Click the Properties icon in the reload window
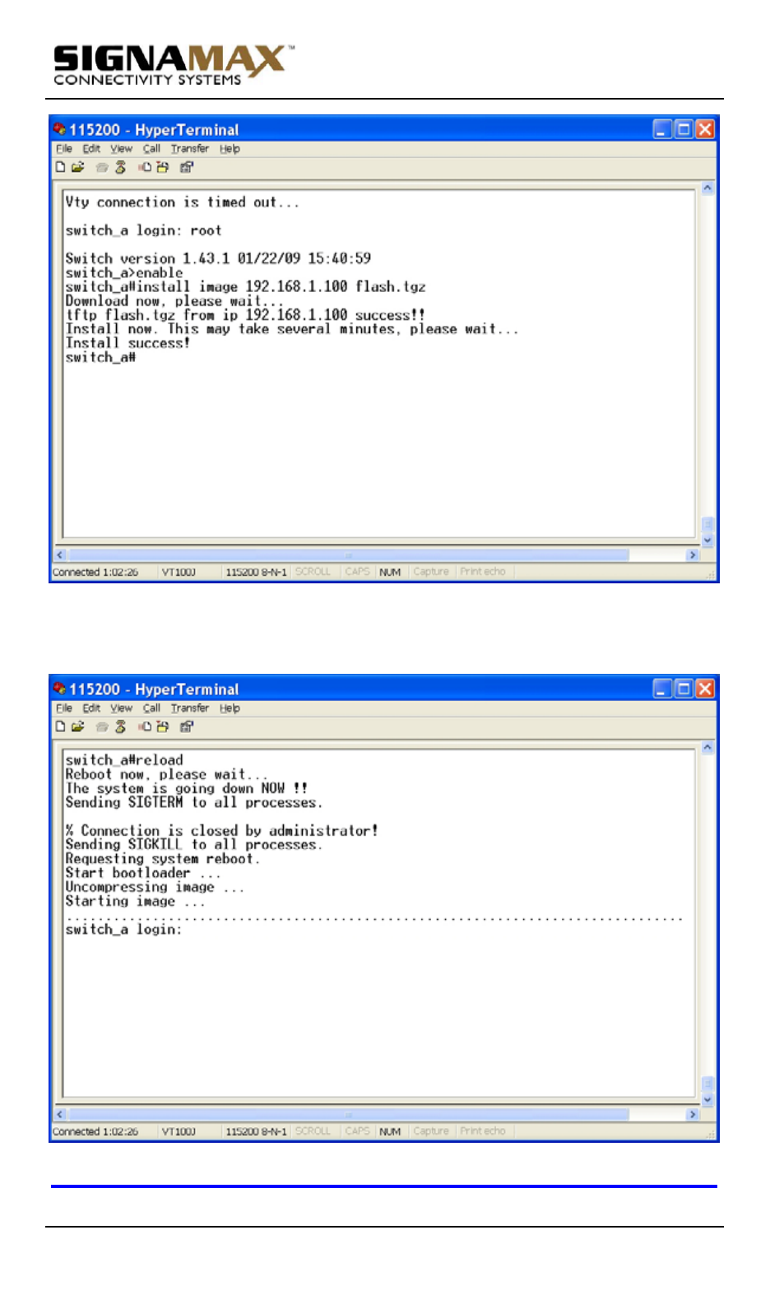 coord(187,726)
